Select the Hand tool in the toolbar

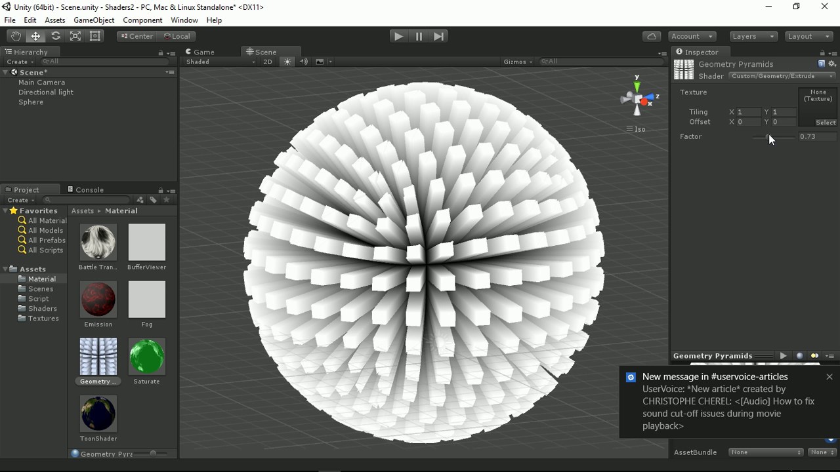click(x=16, y=36)
